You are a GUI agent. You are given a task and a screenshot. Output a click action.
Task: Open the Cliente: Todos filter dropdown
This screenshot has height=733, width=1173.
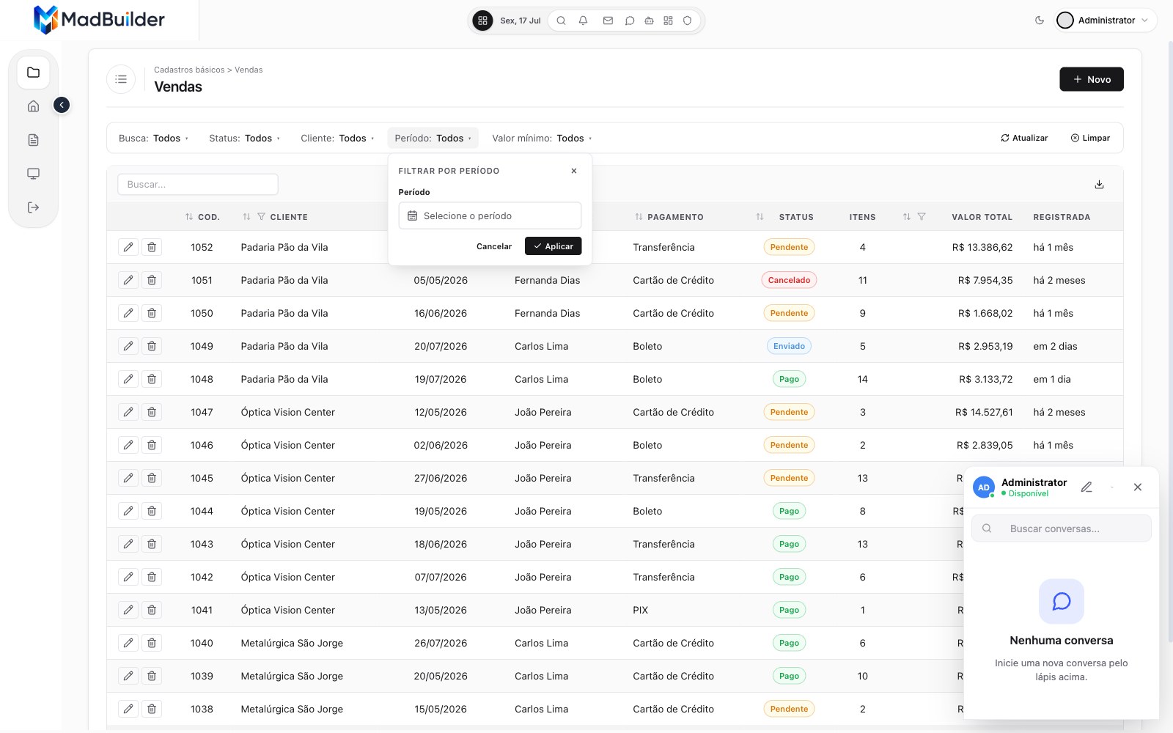point(337,138)
